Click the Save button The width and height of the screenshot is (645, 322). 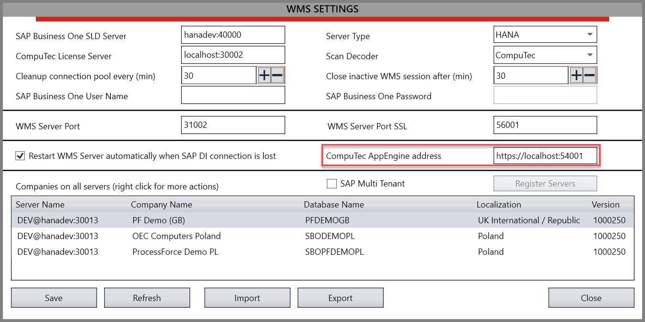(x=54, y=298)
